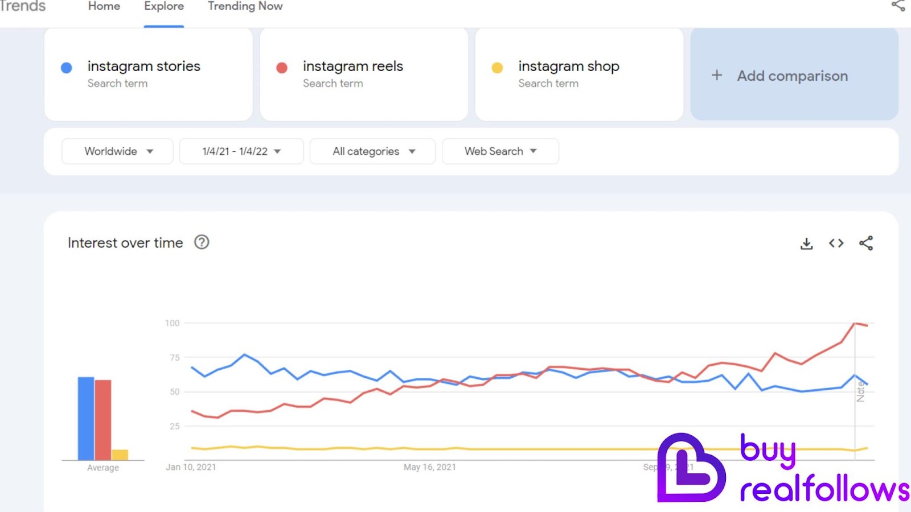Click the buy realfollows logo
The height and width of the screenshot is (512, 911).
(783, 469)
